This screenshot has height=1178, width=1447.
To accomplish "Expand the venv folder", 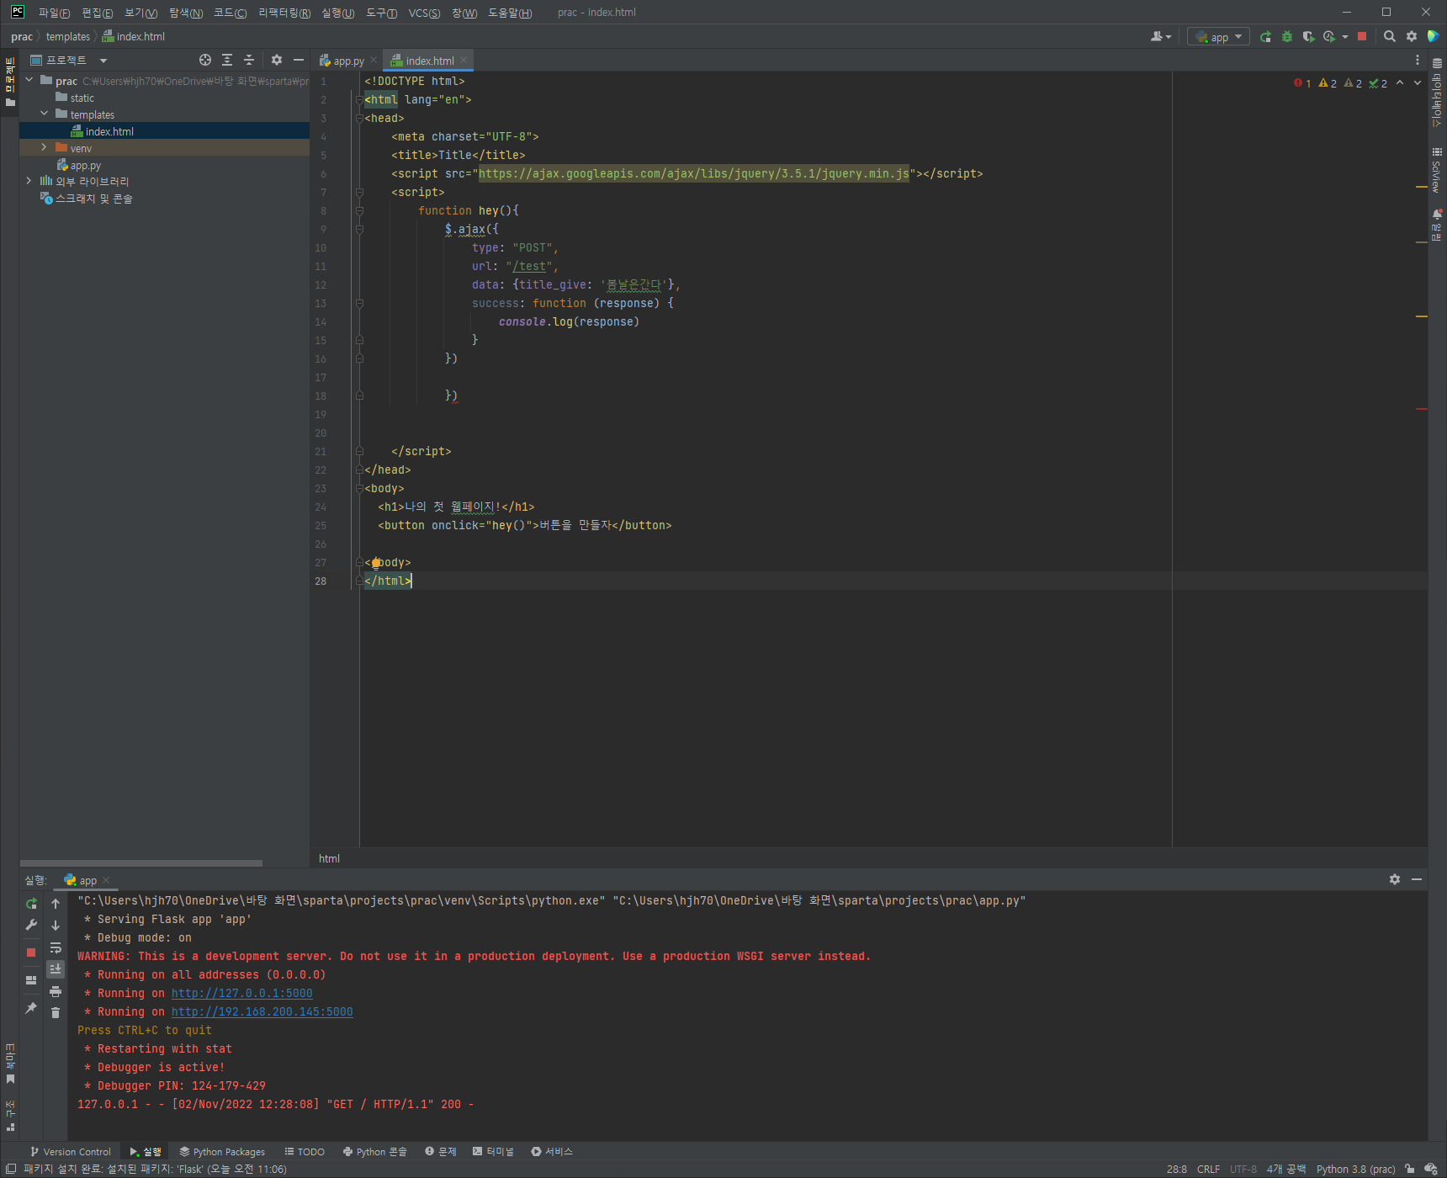I will [x=45, y=147].
